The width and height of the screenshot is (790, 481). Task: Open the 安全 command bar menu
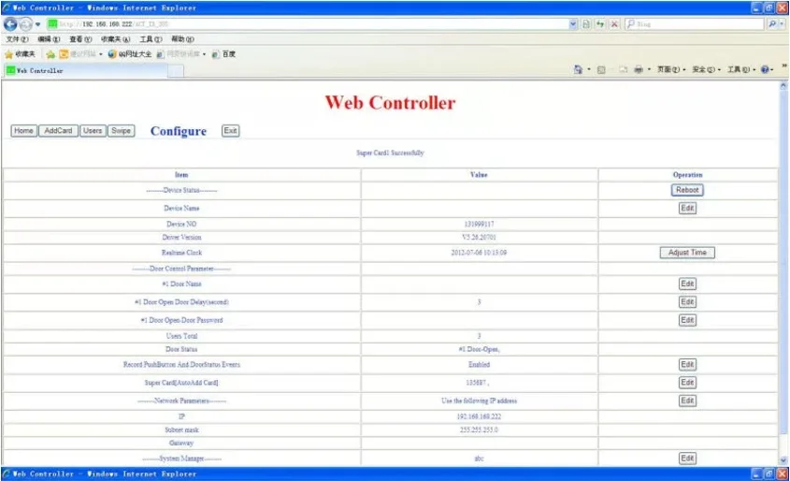[706, 69]
